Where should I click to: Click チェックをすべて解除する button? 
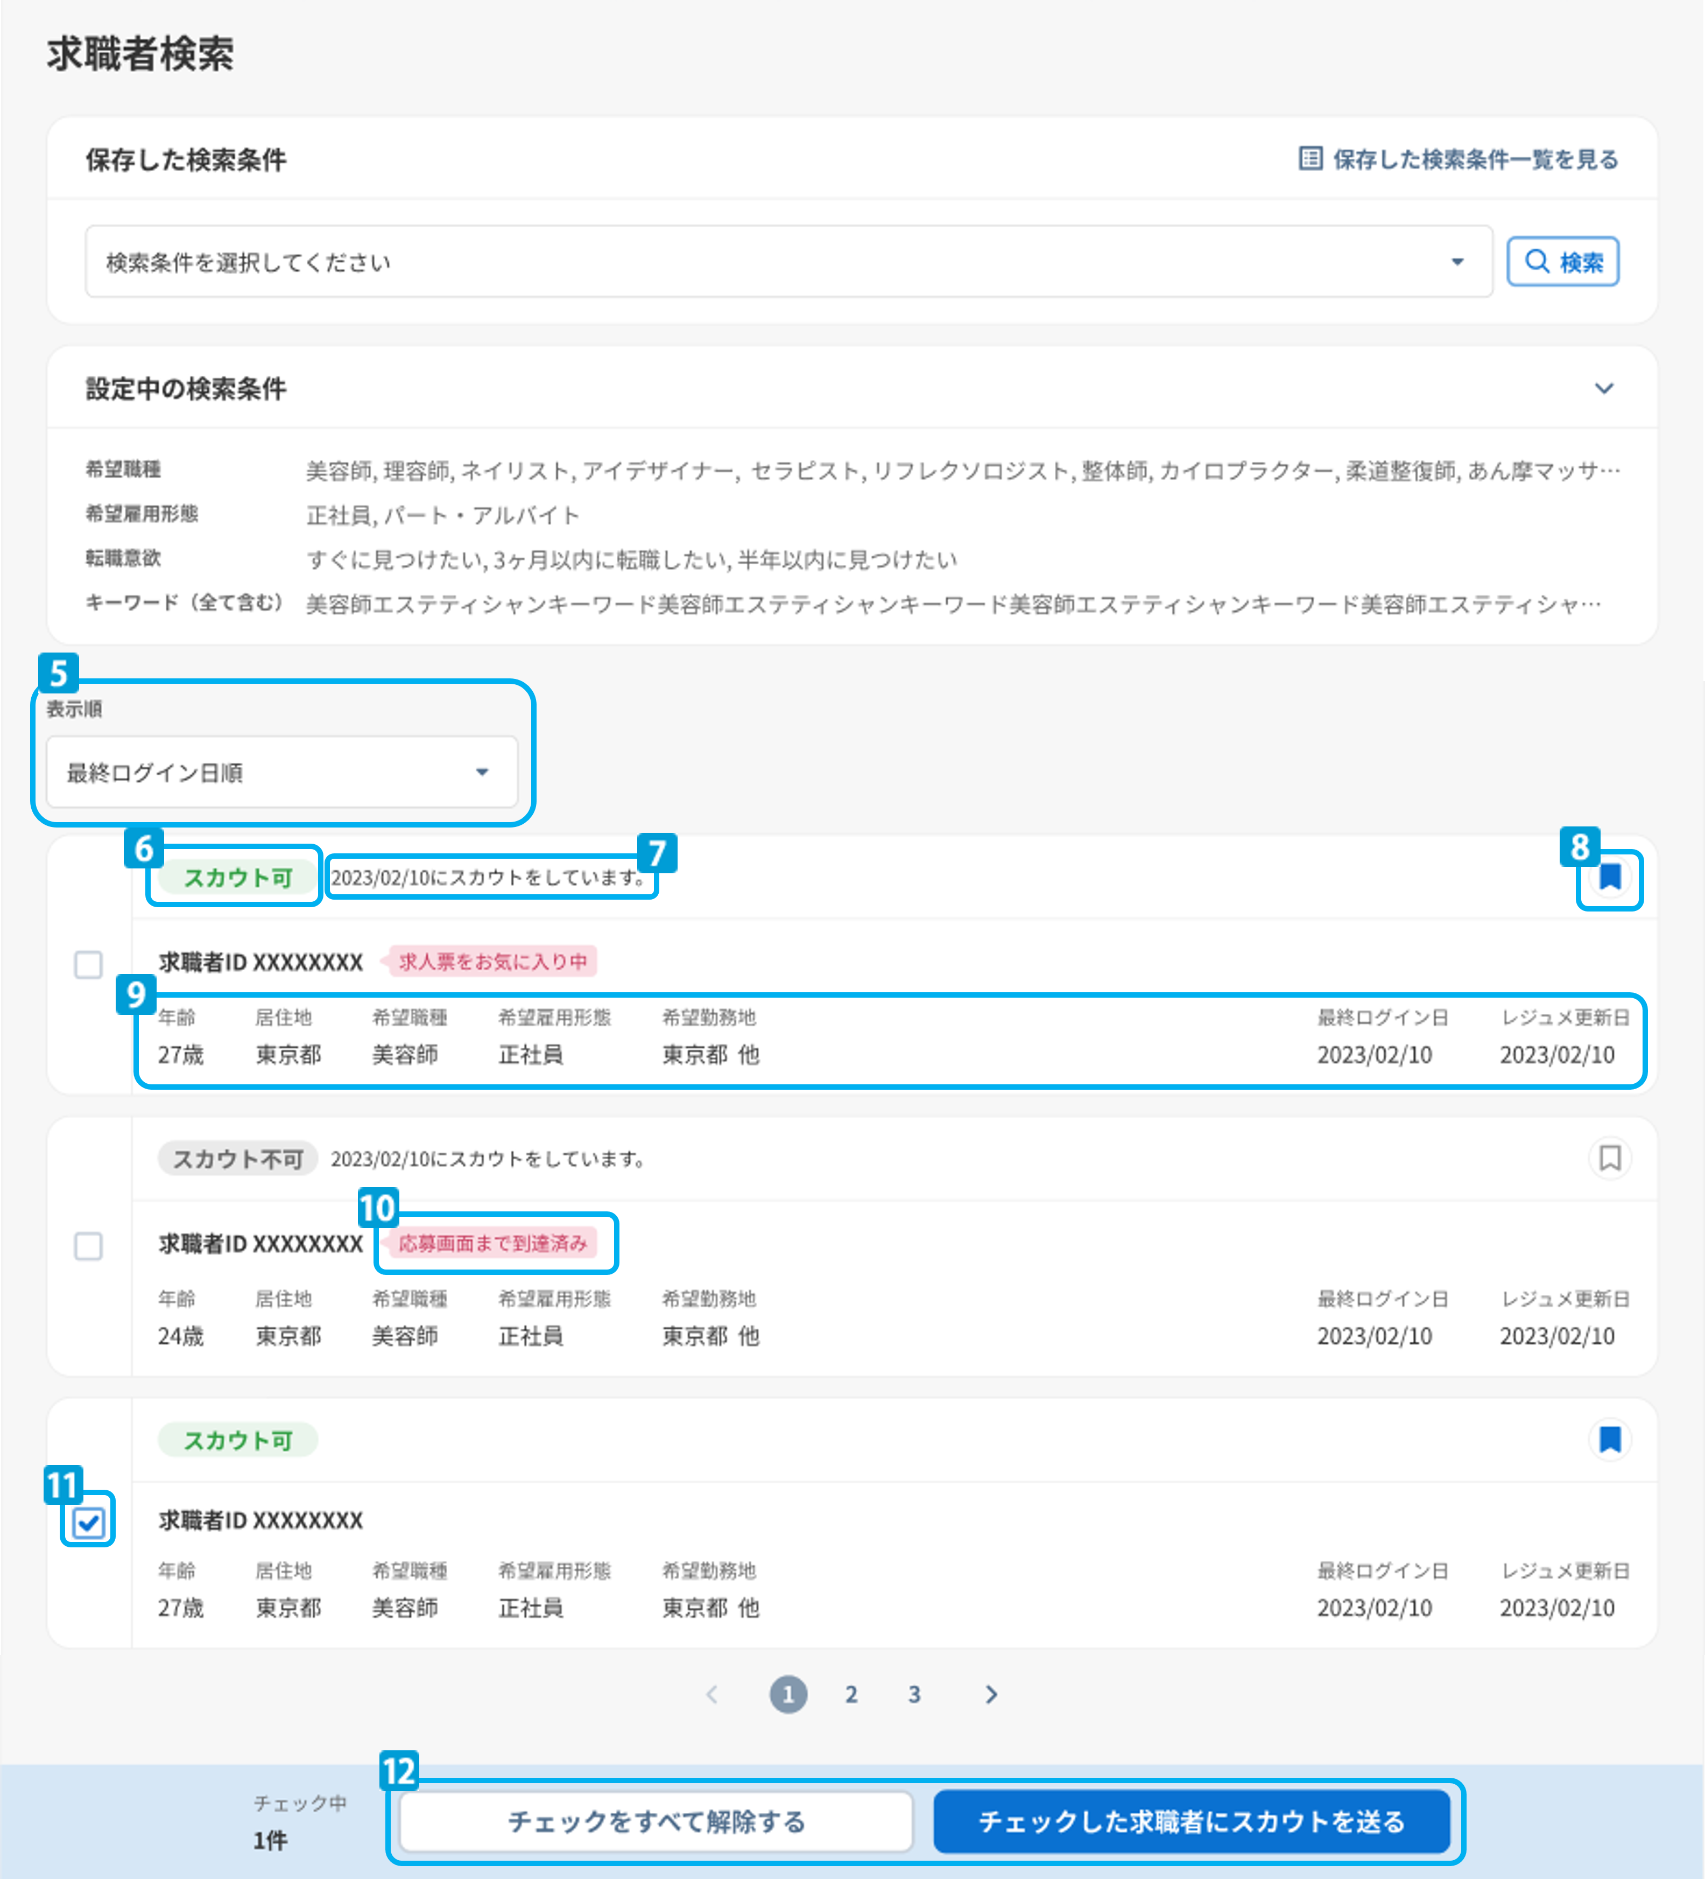pyautogui.click(x=656, y=1821)
